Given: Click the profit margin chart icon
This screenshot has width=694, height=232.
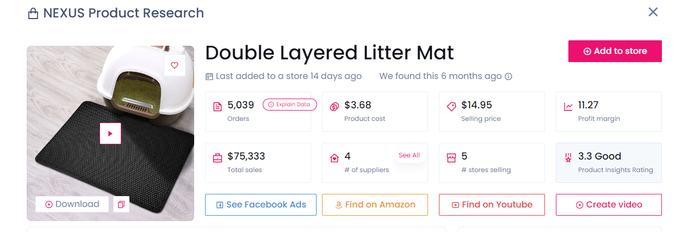Looking at the screenshot, I should 568,107.
